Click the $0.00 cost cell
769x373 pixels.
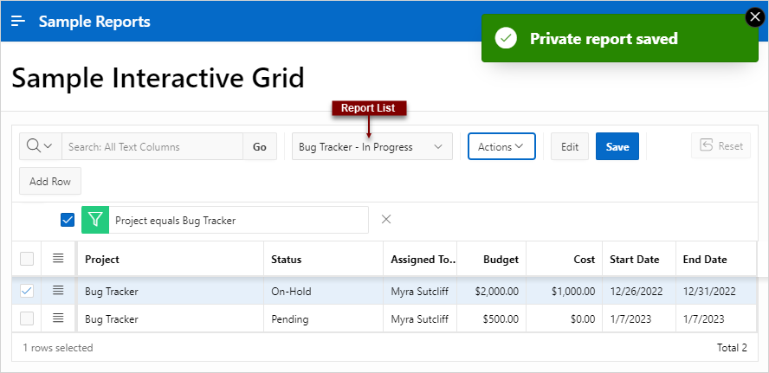564,319
